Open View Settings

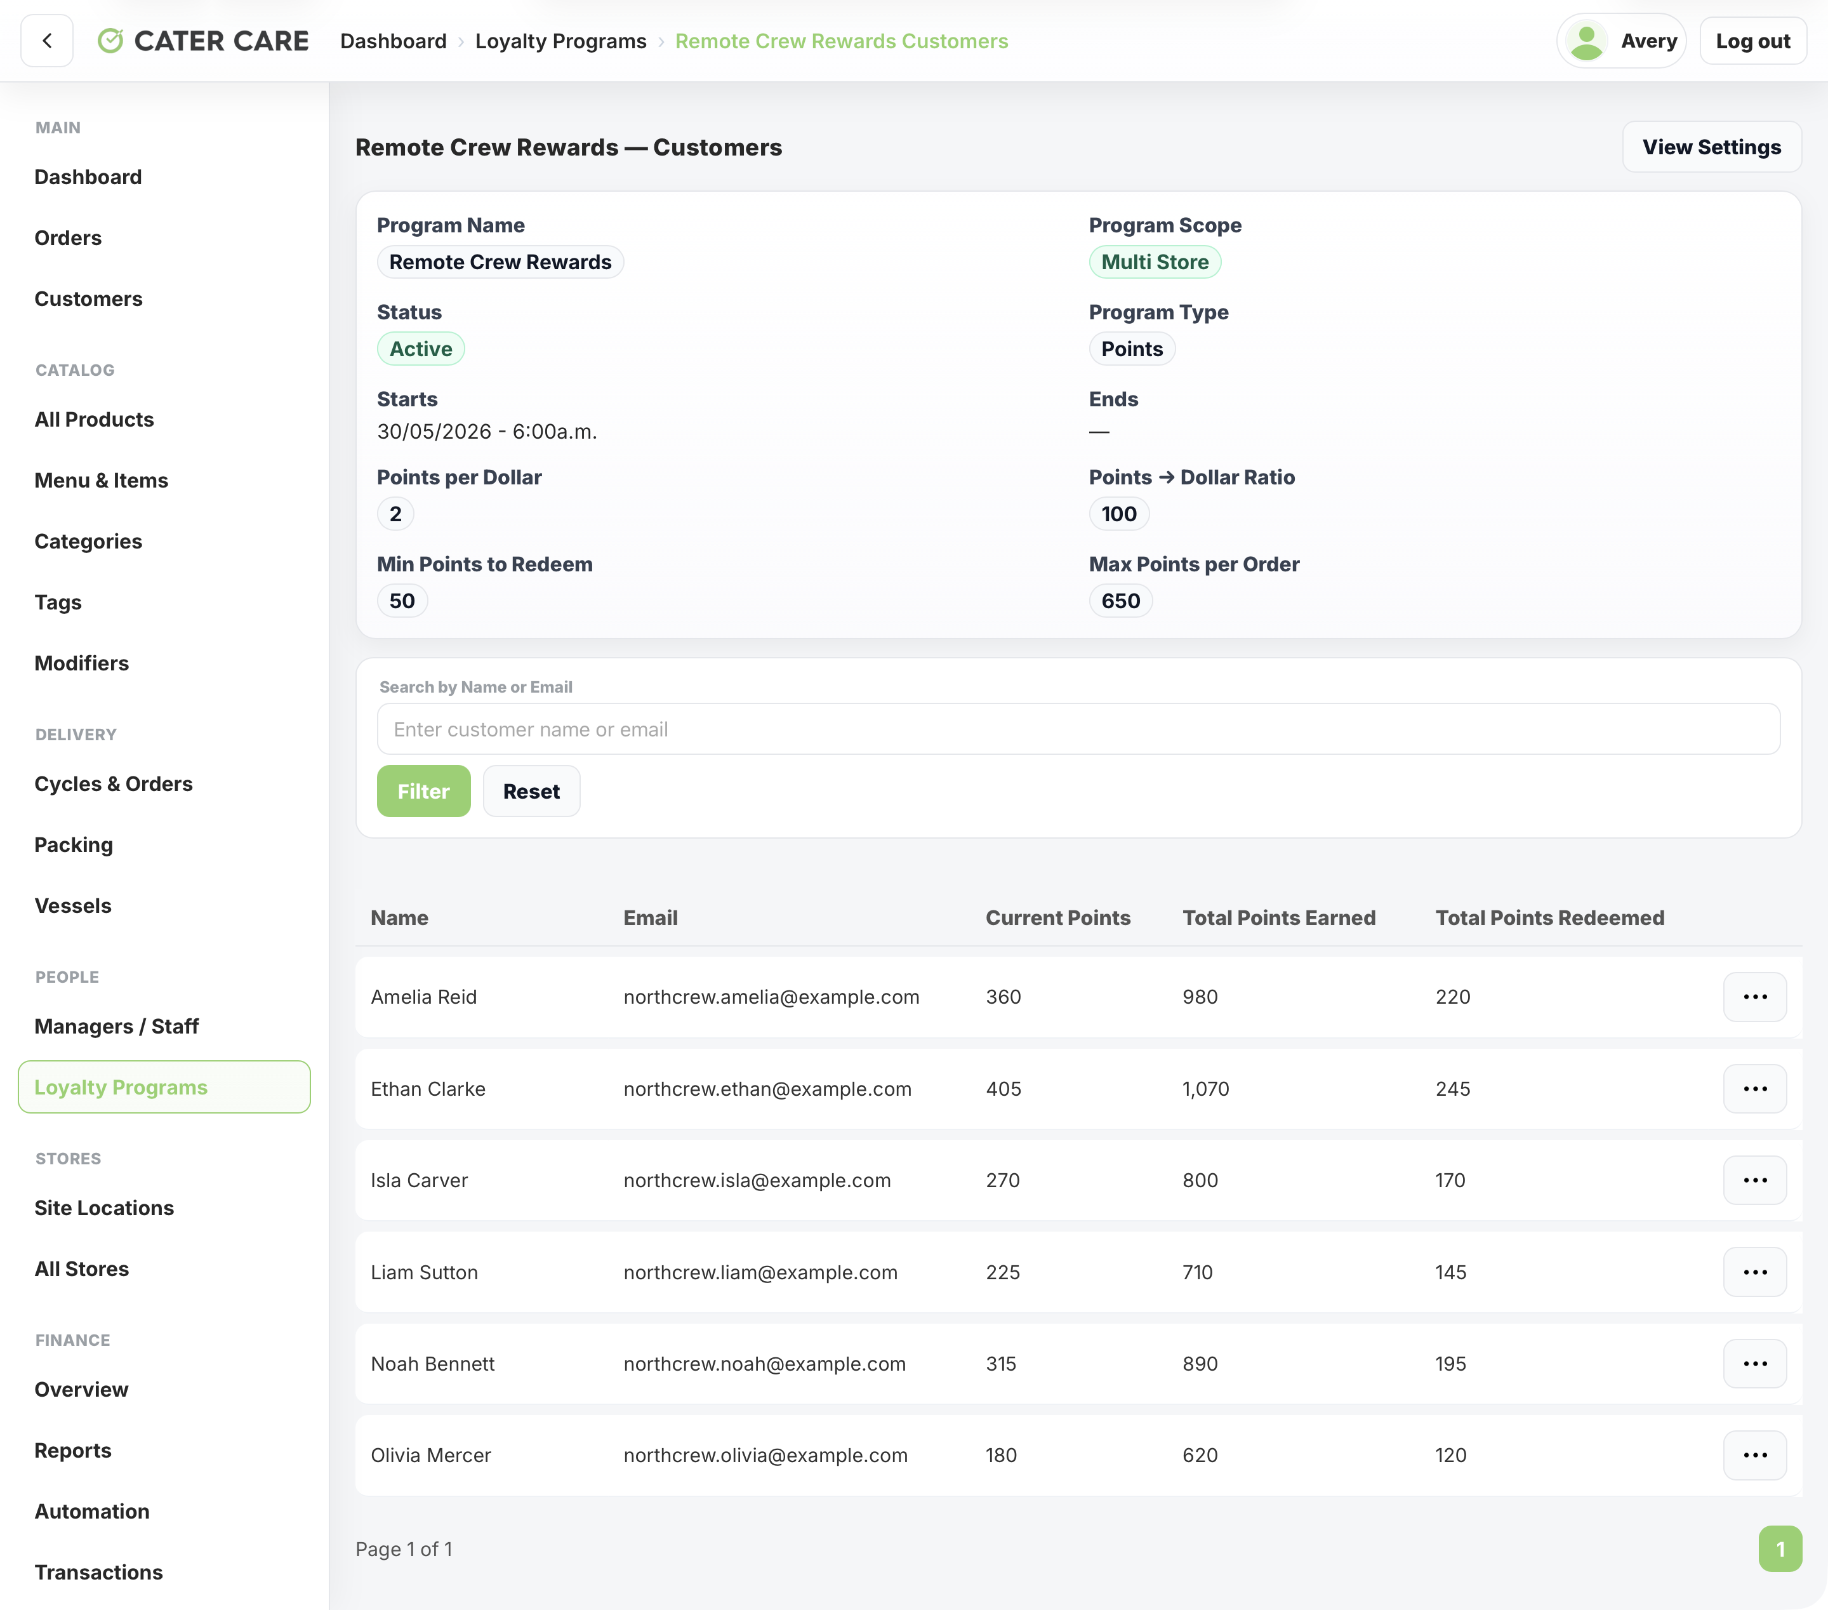coord(1711,147)
